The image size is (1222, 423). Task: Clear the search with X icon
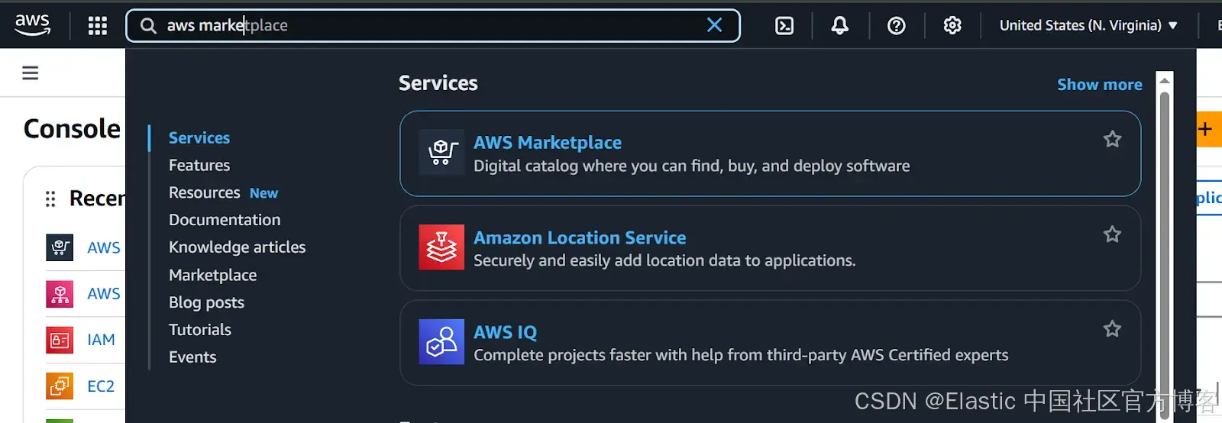tap(715, 25)
